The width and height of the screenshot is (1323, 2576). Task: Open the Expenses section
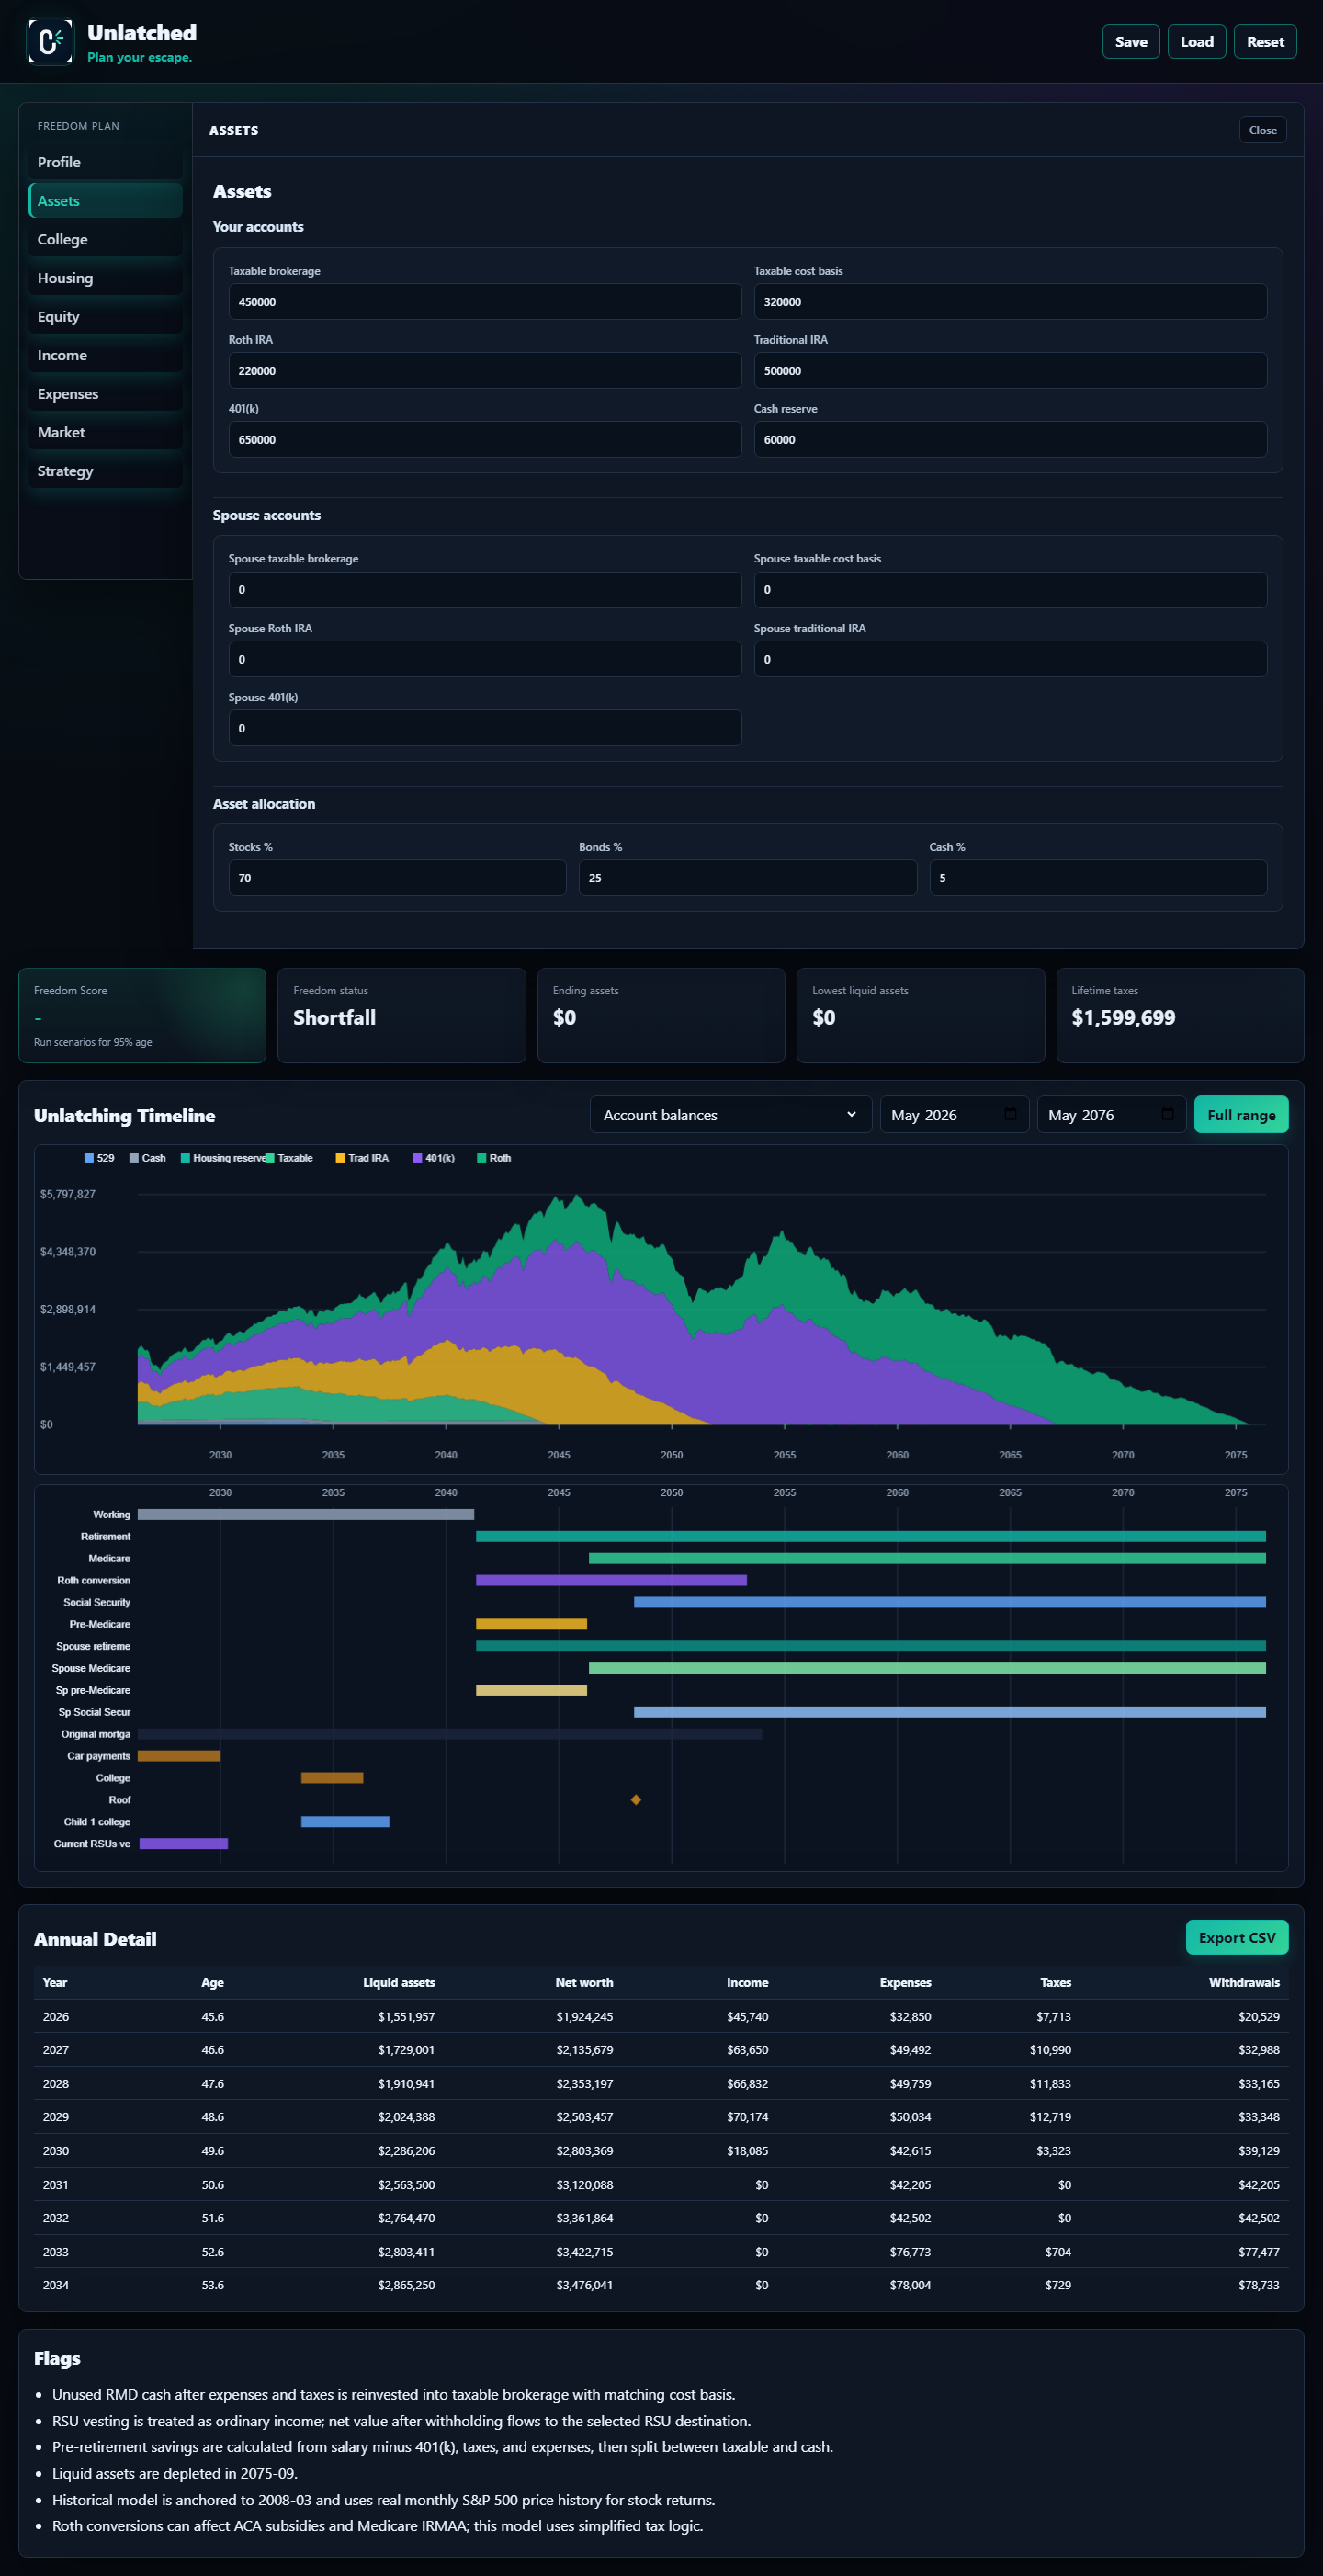pos(105,394)
